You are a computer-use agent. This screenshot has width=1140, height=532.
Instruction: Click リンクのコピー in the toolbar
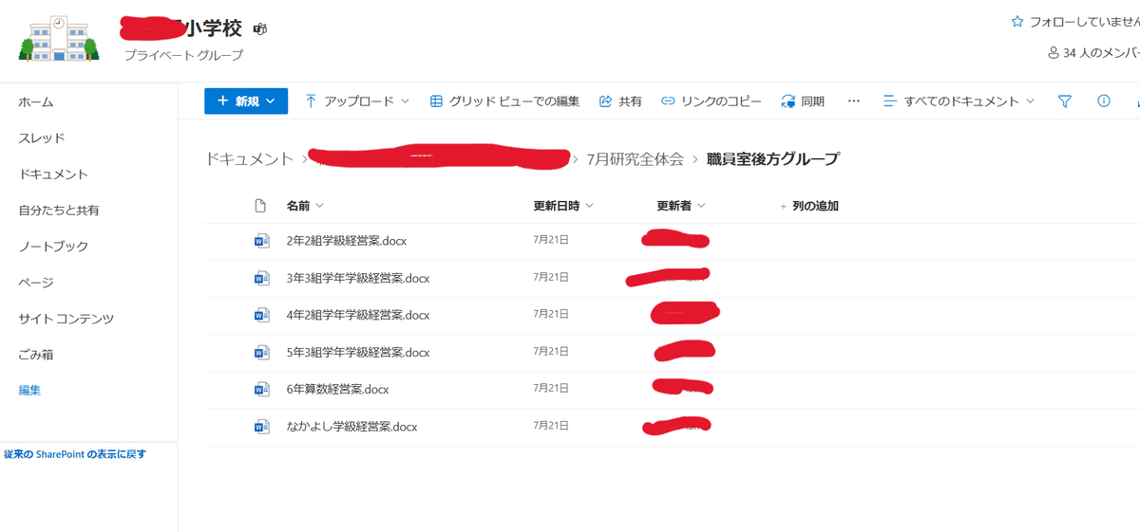pos(712,101)
